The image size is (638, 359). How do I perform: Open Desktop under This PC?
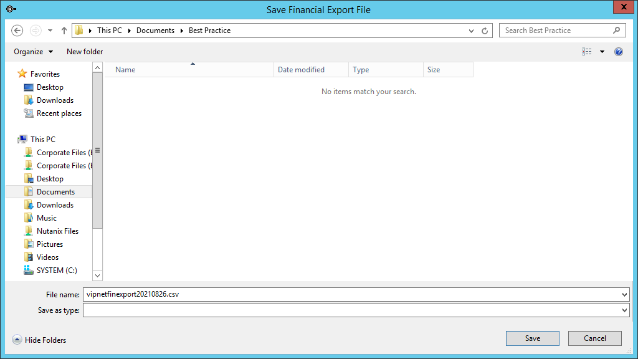tap(50, 179)
